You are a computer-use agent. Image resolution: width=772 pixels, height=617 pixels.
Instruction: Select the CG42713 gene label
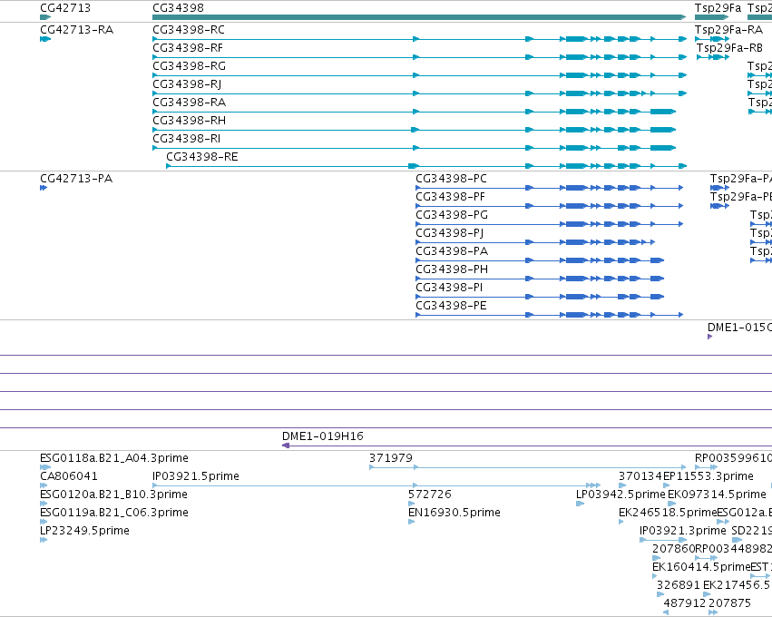[x=65, y=8]
